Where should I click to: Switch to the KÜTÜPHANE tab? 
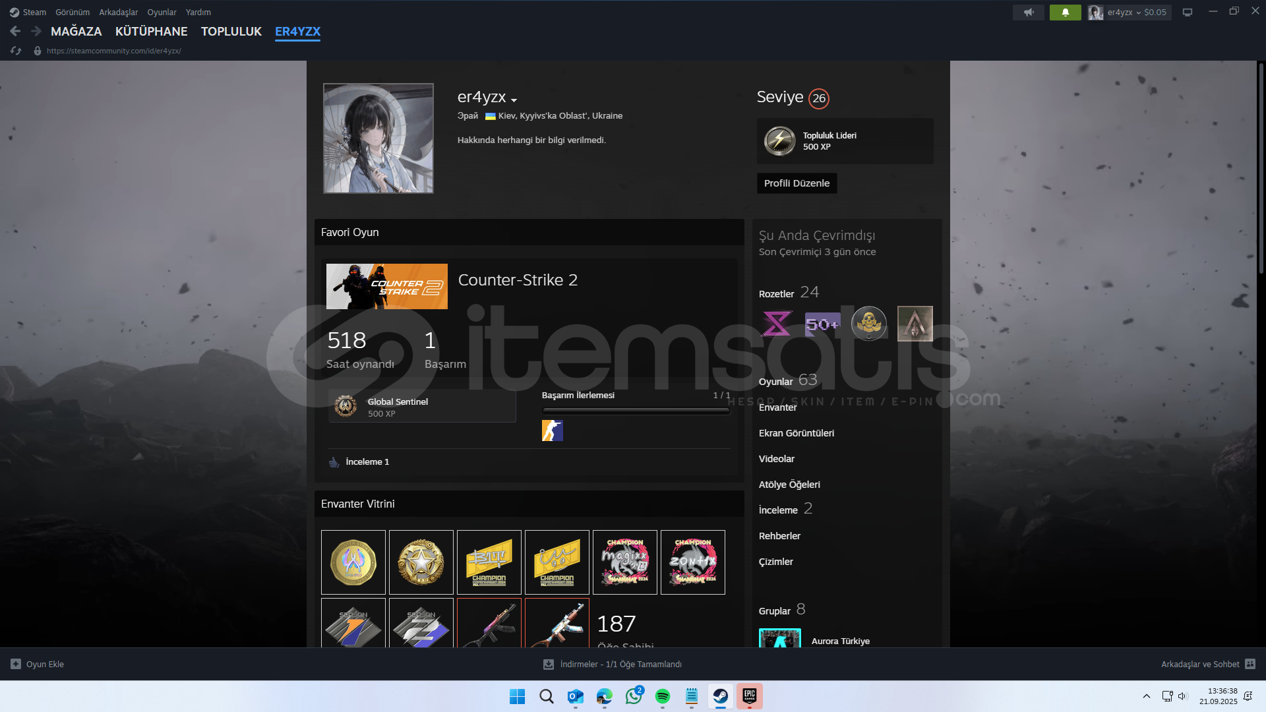pyautogui.click(x=151, y=31)
